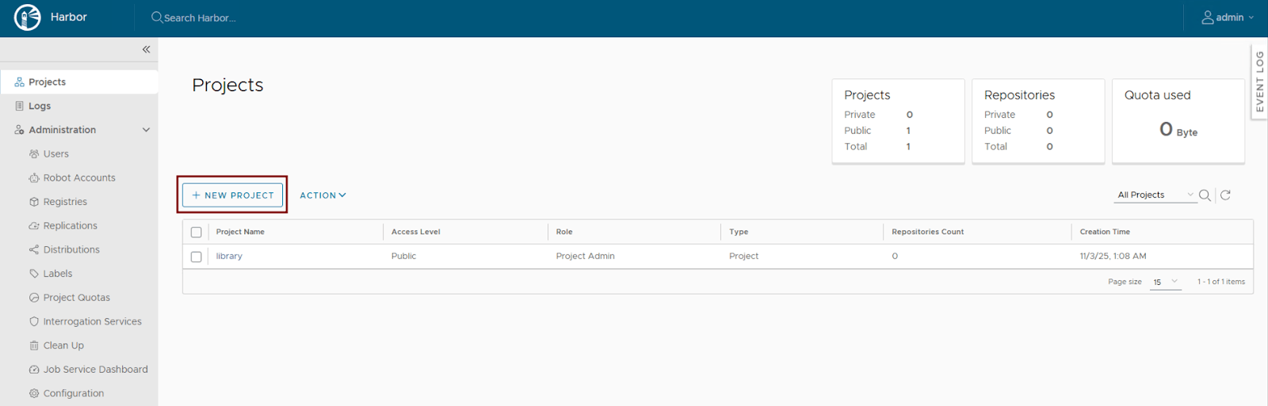The height and width of the screenshot is (406, 1268).
Task: Click the Logs sidebar icon
Action: pos(19,105)
